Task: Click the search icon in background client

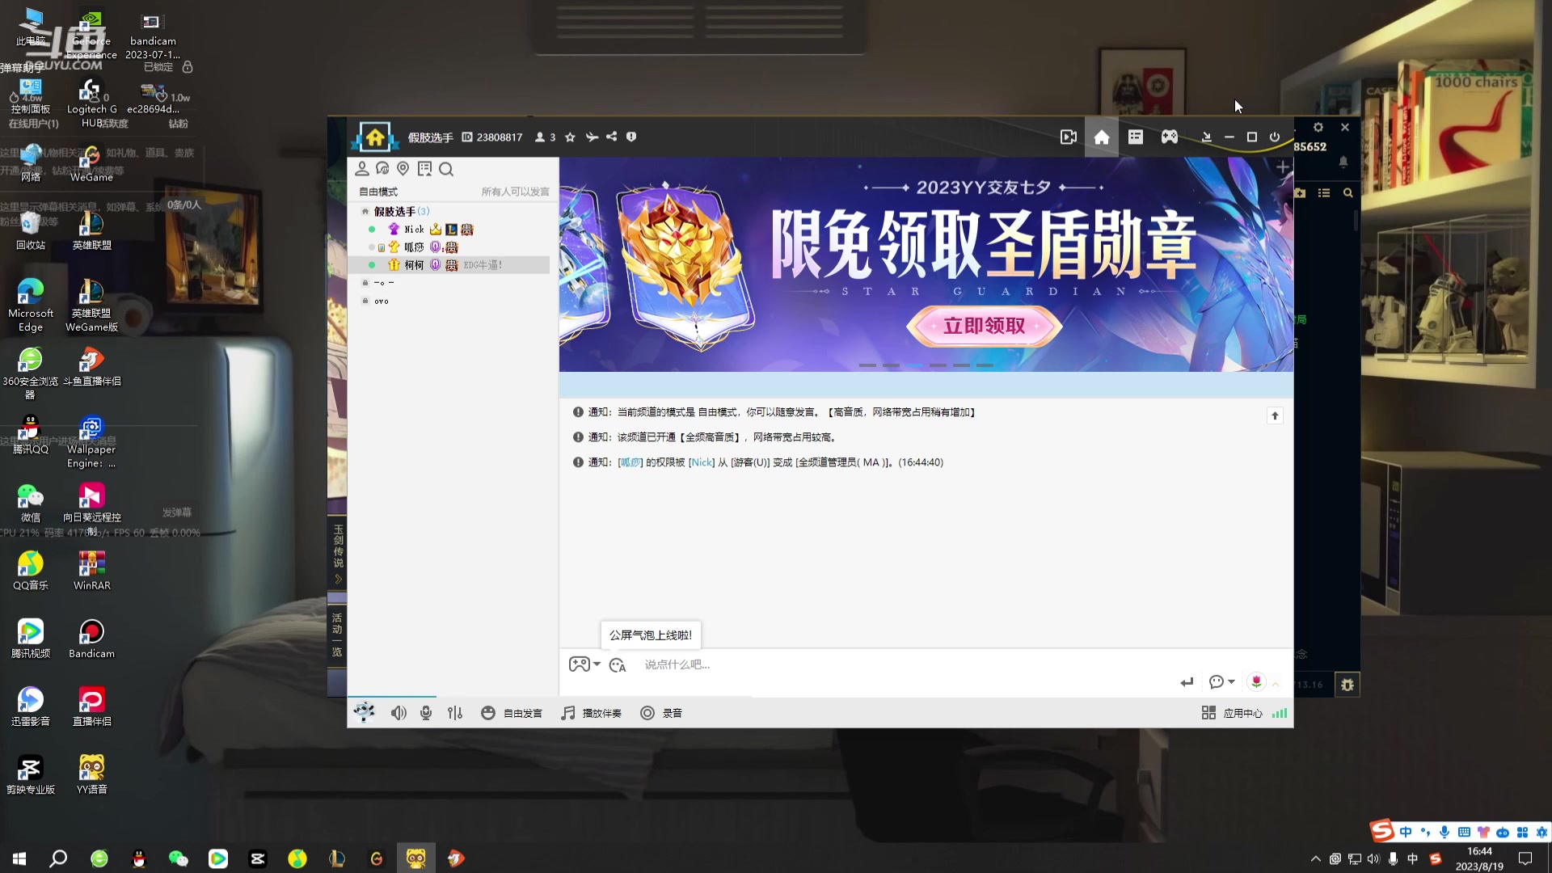Action: click(1347, 193)
